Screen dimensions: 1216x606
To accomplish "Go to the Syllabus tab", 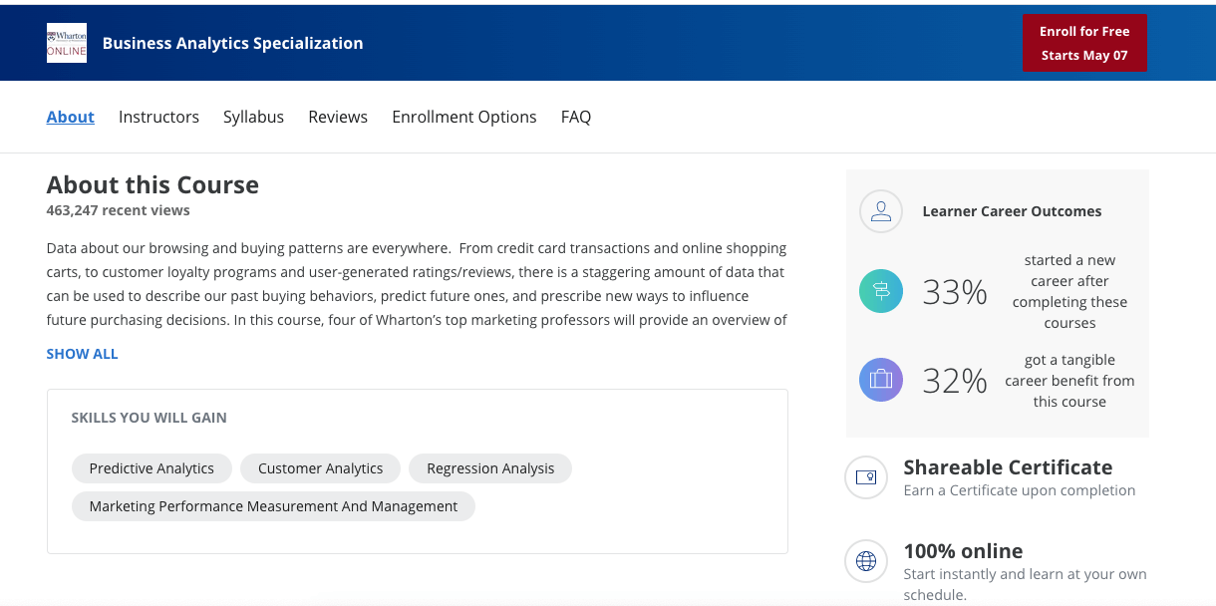I will pyautogui.click(x=253, y=117).
